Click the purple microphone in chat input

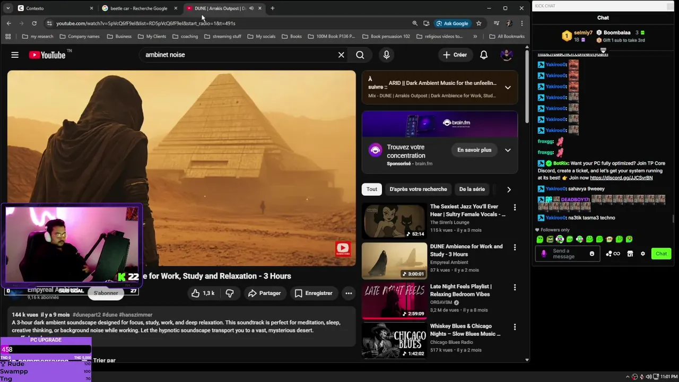tap(544, 254)
